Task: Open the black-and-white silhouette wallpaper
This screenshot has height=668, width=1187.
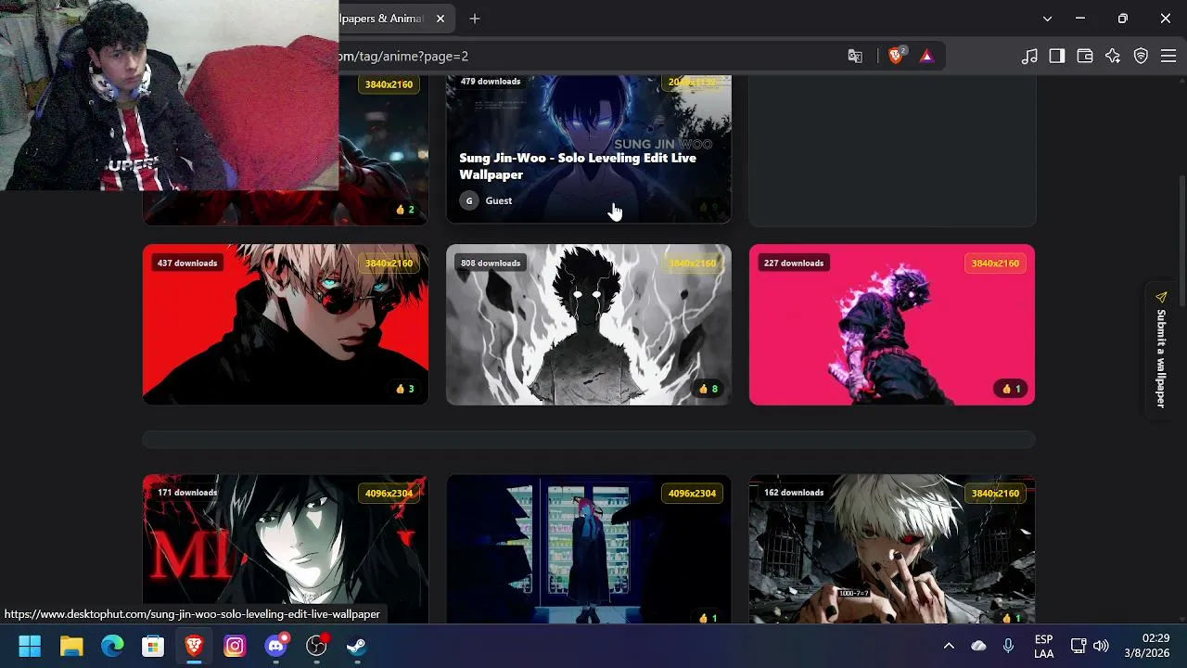Action: point(589,325)
